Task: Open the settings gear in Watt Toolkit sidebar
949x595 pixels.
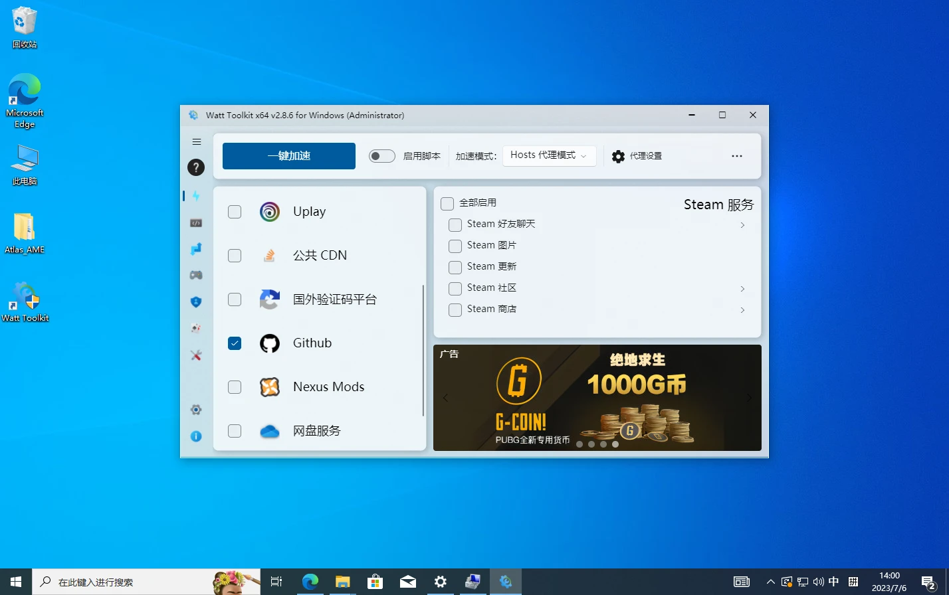Action: (196, 410)
